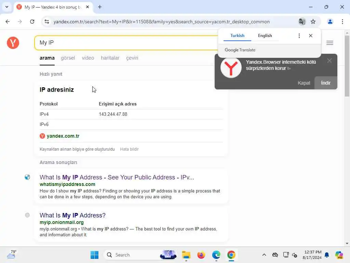The height and width of the screenshot is (263, 350).
Task: Close the My IP Yandex browser tab
Action: click(87, 7)
